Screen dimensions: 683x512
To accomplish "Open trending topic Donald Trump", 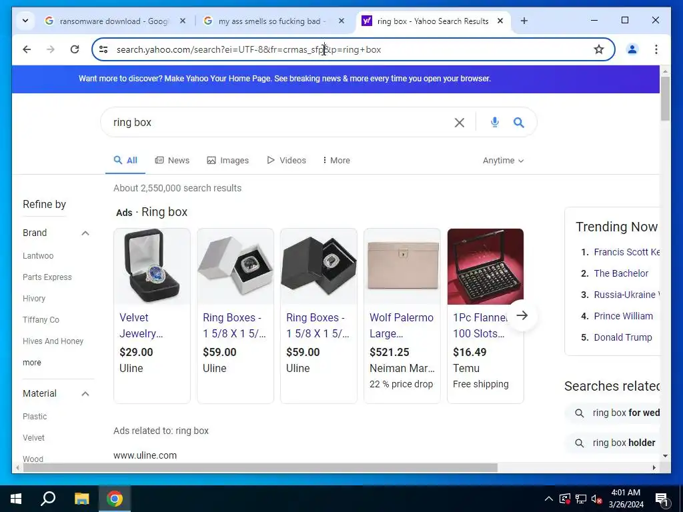I will (622, 337).
